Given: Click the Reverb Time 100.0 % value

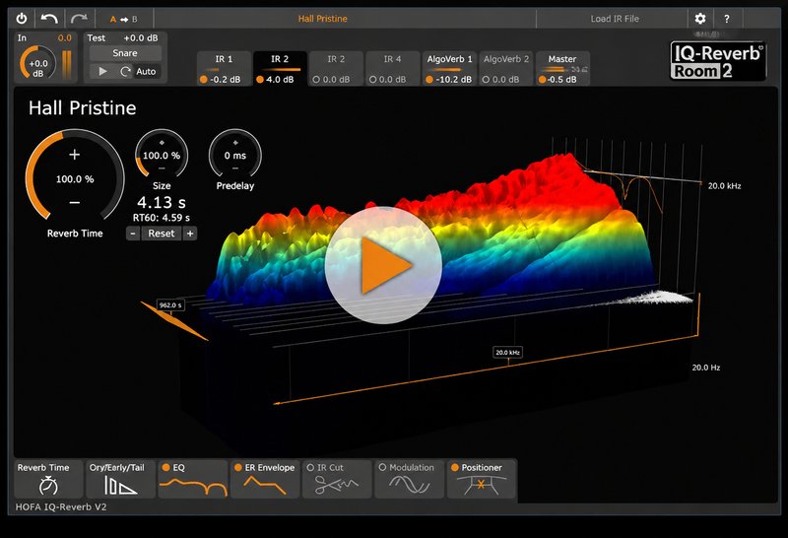Looking at the screenshot, I should 75,179.
